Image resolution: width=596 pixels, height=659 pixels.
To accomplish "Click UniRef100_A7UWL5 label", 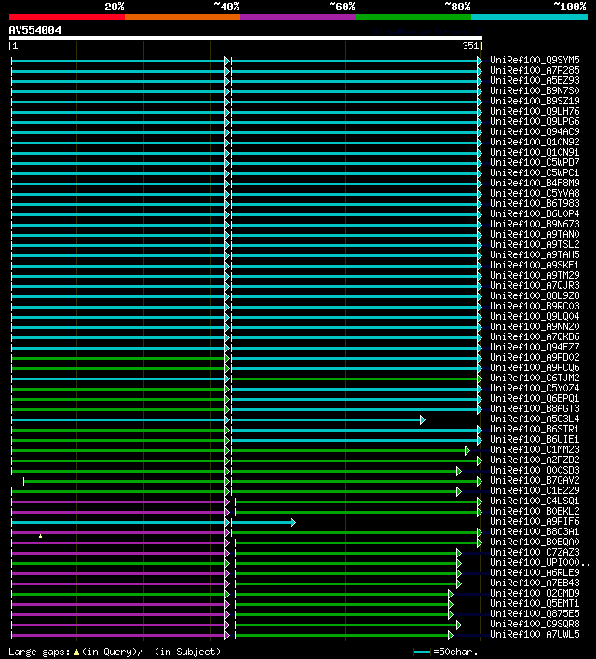I will (x=535, y=634).
